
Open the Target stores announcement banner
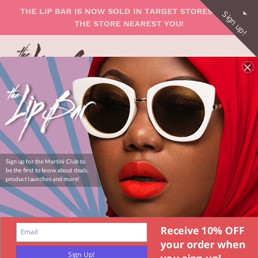click(x=116, y=18)
